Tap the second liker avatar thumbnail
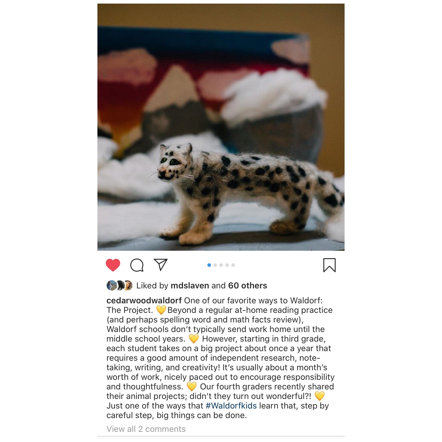This screenshot has width=442, height=442. tap(120, 285)
